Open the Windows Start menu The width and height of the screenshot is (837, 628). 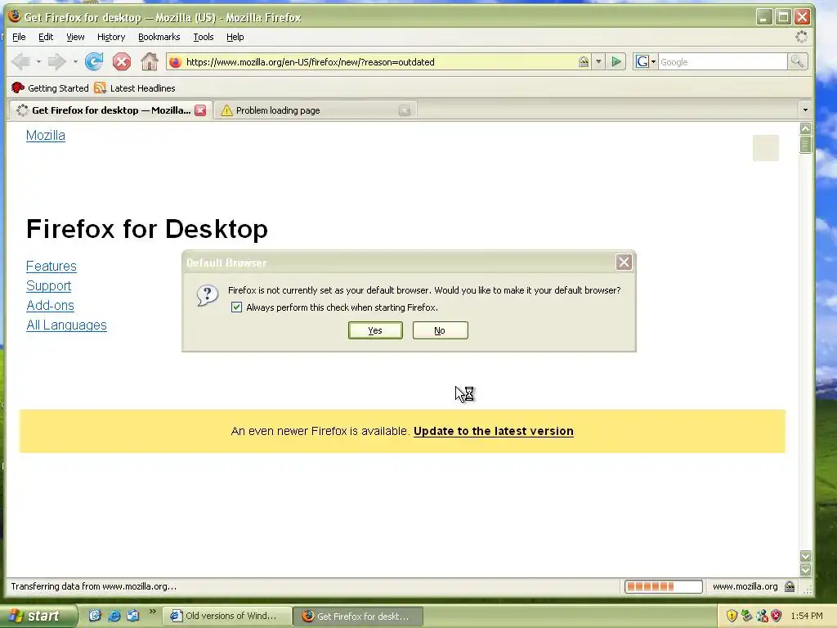[38, 616]
